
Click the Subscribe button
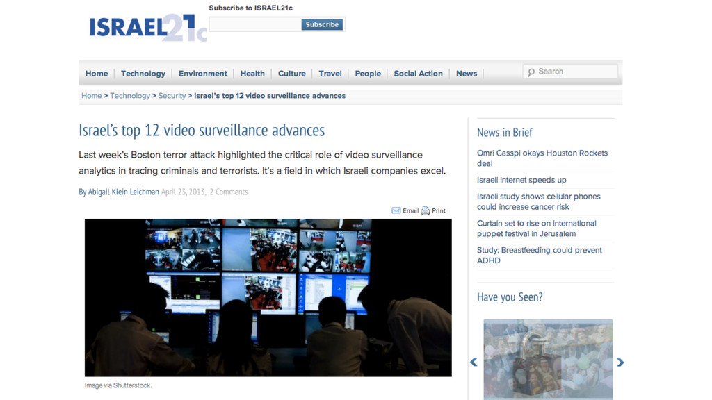(x=322, y=24)
